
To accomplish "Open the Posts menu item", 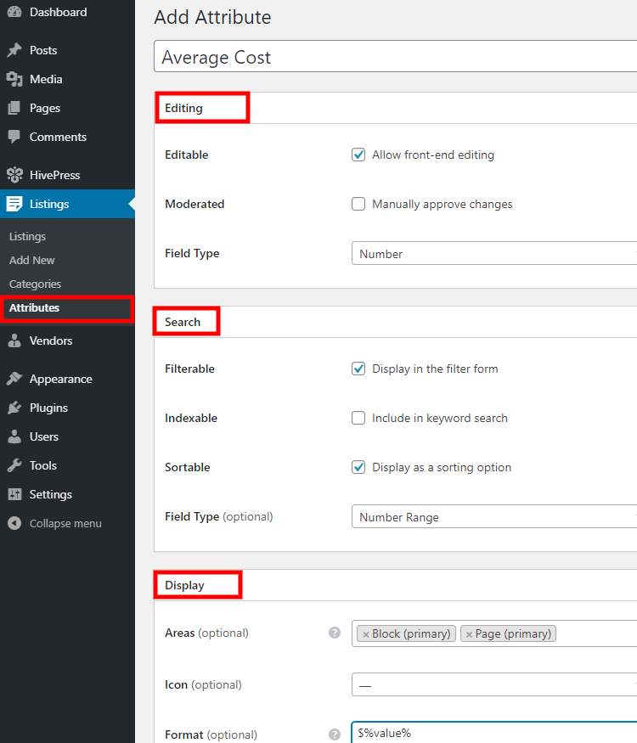I will click(x=67, y=50).
